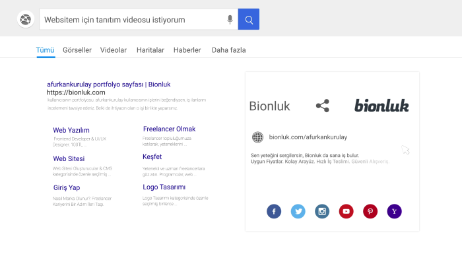Switch to the Haritalar tab
The height and width of the screenshot is (260, 462).
coord(150,50)
